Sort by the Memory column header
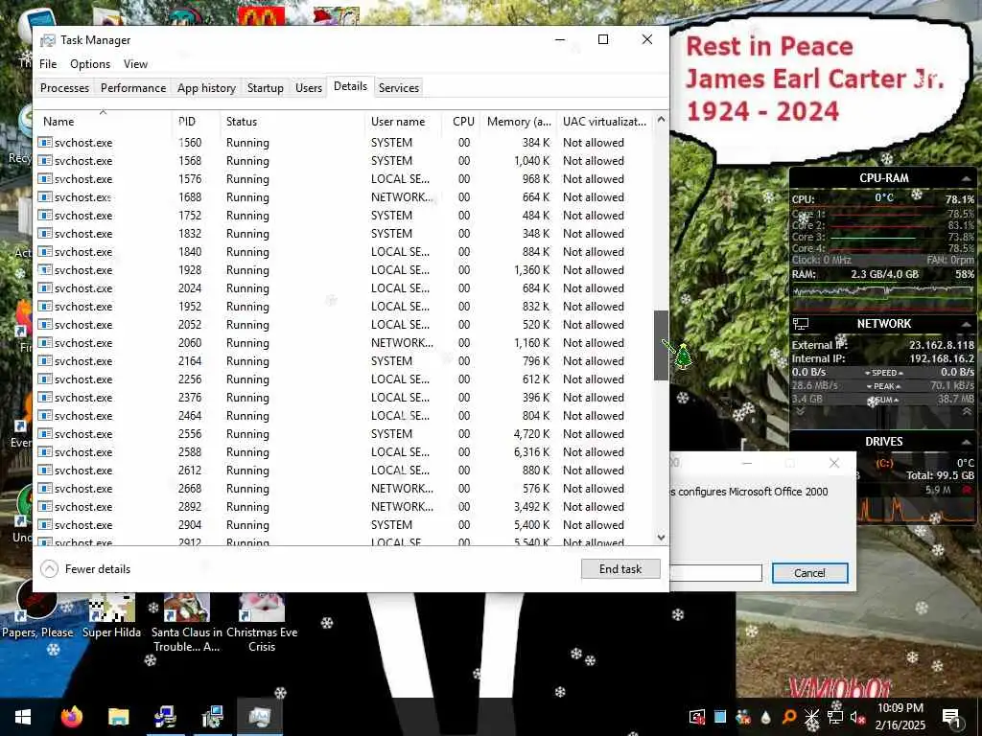 (x=519, y=121)
